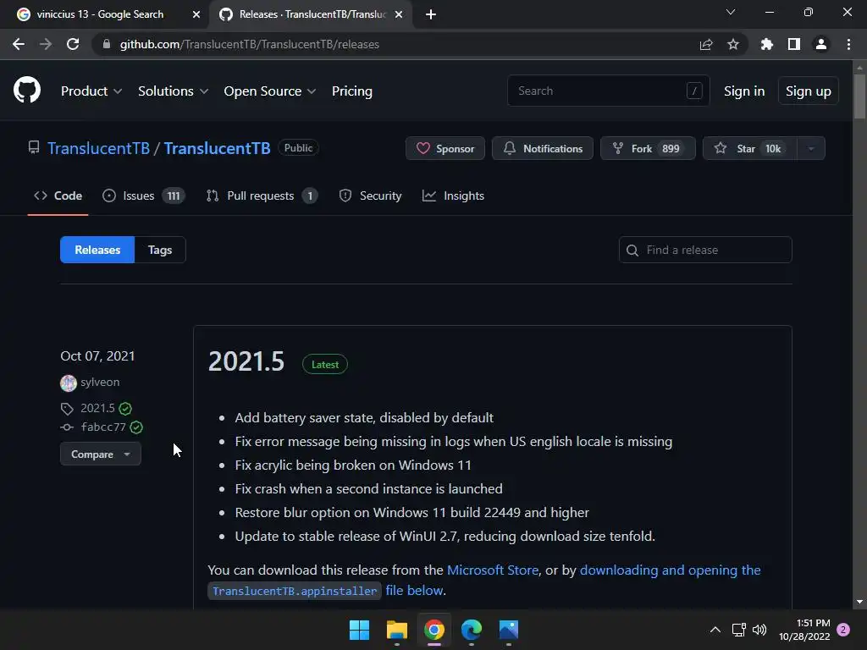Viewport: 867px width, 650px height.
Task: Open Photos app from taskbar
Action: click(x=509, y=630)
